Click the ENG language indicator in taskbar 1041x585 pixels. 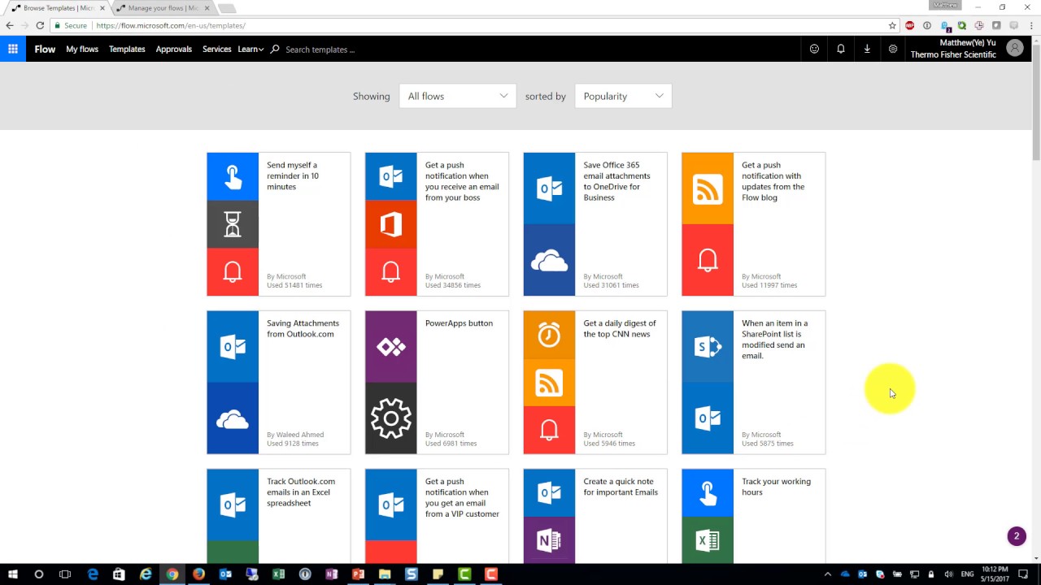[967, 574]
